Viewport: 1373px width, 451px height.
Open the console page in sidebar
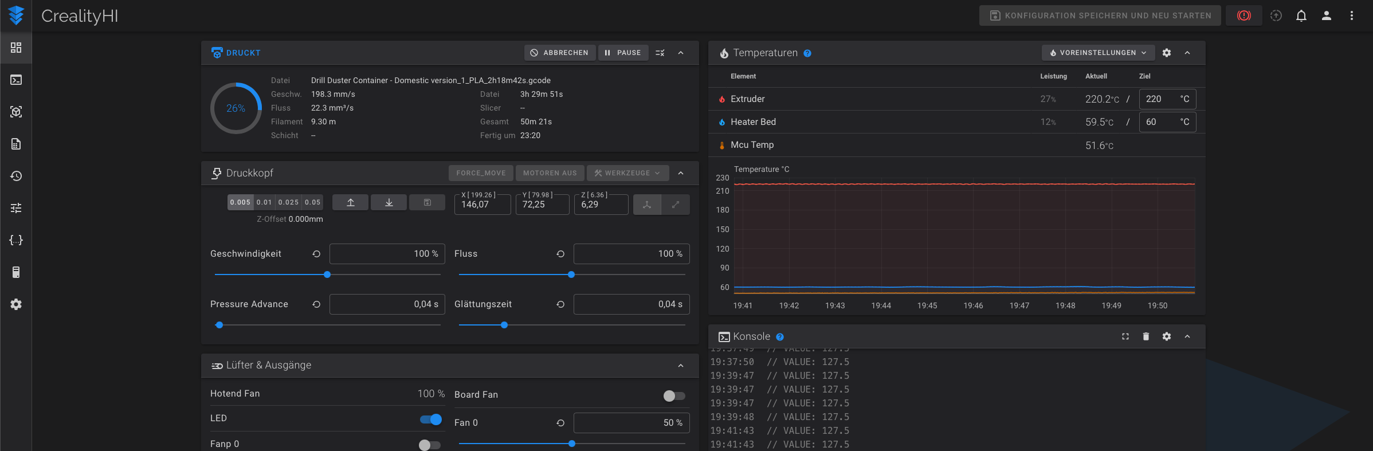[16, 80]
